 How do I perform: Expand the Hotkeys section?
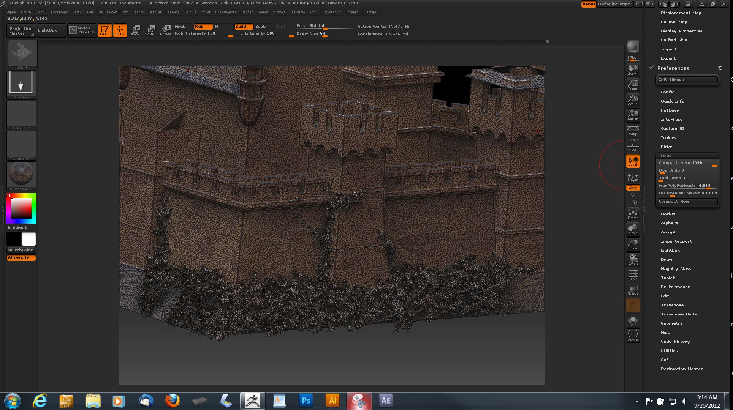click(670, 110)
